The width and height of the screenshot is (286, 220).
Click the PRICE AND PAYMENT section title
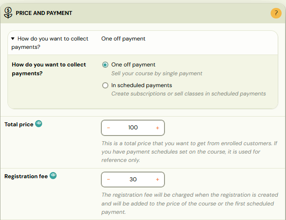(x=44, y=13)
